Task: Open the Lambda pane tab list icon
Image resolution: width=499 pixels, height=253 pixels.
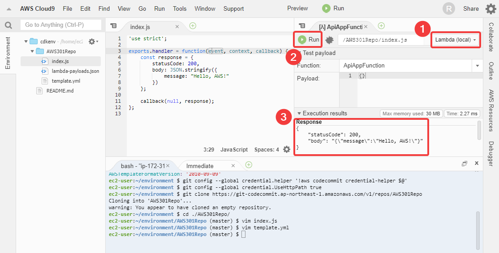Action: (302, 26)
